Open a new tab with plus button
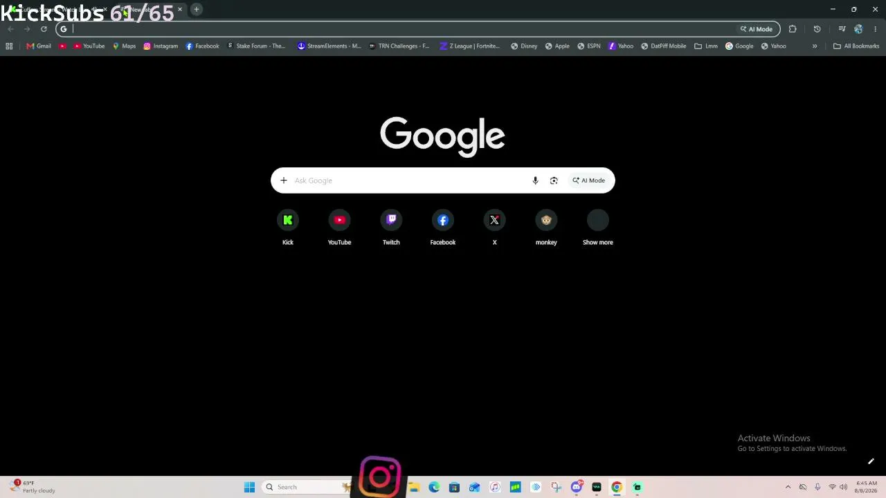This screenshot has width=886, height=498. [x=197, y=10]
